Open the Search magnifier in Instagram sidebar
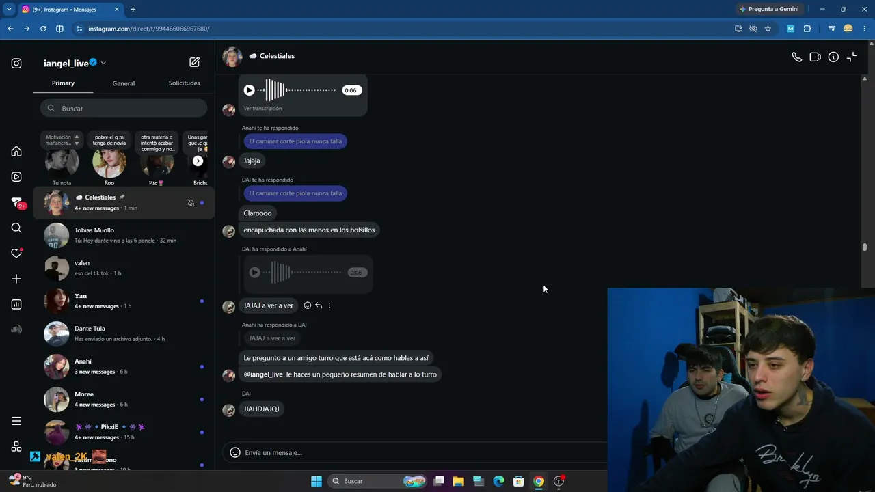Viewport: 875px width, 492px height. coord(16,228)
